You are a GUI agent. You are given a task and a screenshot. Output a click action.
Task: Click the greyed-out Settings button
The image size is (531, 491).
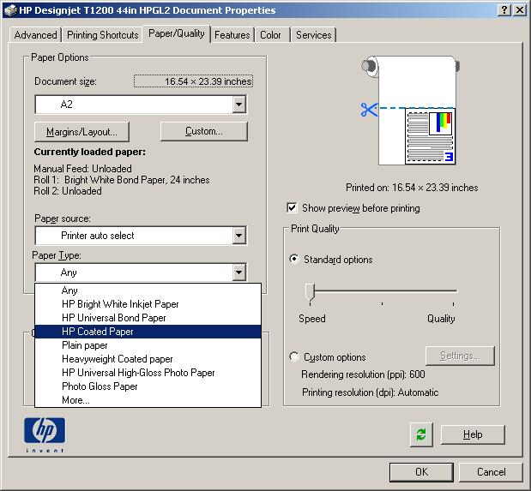pos(460,356)
